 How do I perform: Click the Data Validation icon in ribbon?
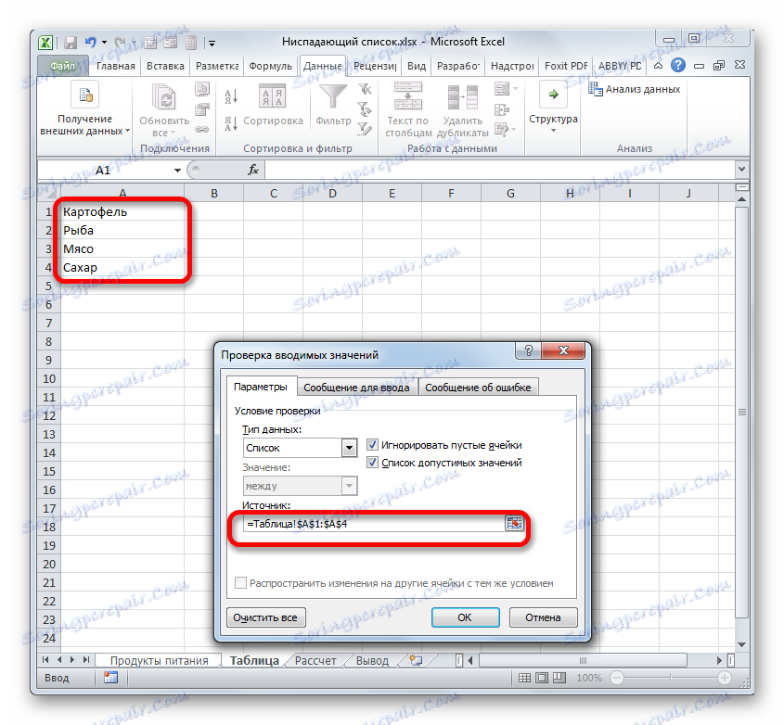coord(502,89)
